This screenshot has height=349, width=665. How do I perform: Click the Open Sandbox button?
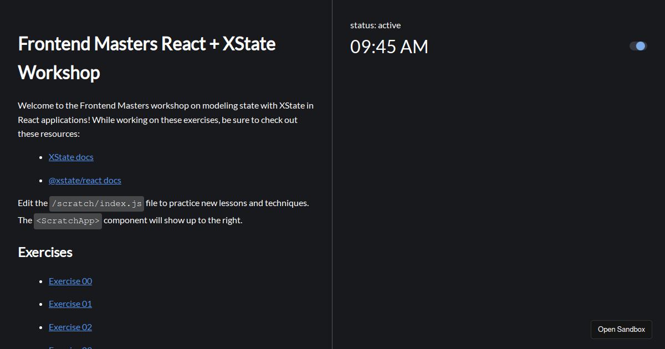click(621, 329)
